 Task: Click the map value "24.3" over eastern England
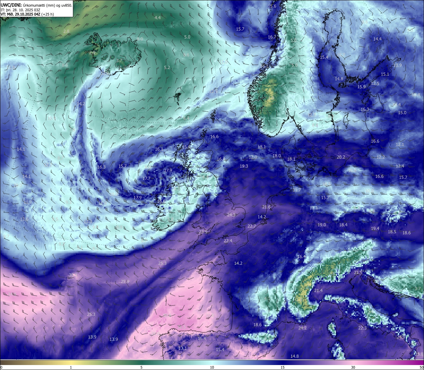point(231,215)
